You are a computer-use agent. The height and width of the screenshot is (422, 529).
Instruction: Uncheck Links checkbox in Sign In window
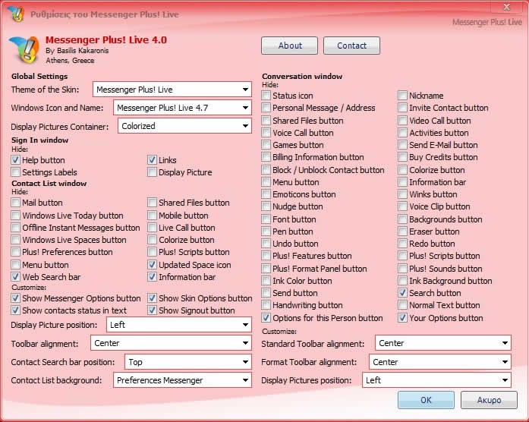coord(152,160)
